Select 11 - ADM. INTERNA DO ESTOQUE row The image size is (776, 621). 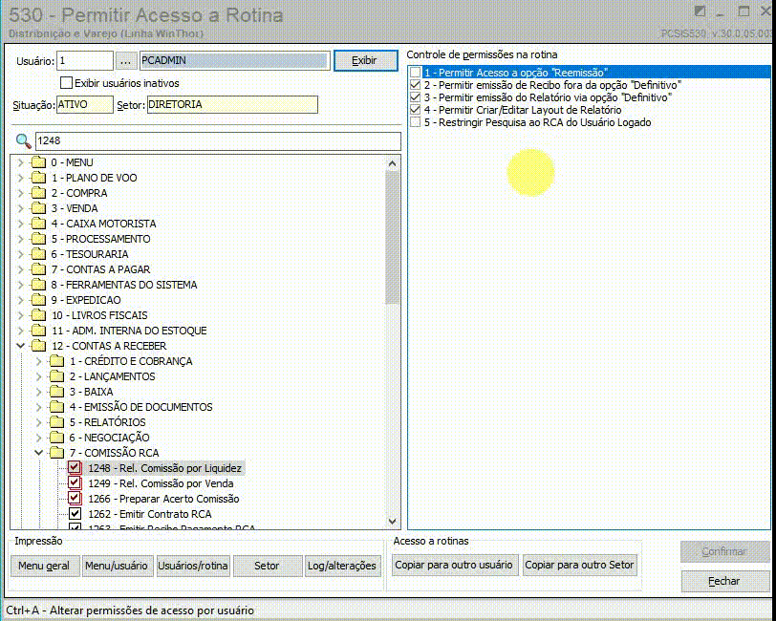pyautogui.click(x=129, y=331)
